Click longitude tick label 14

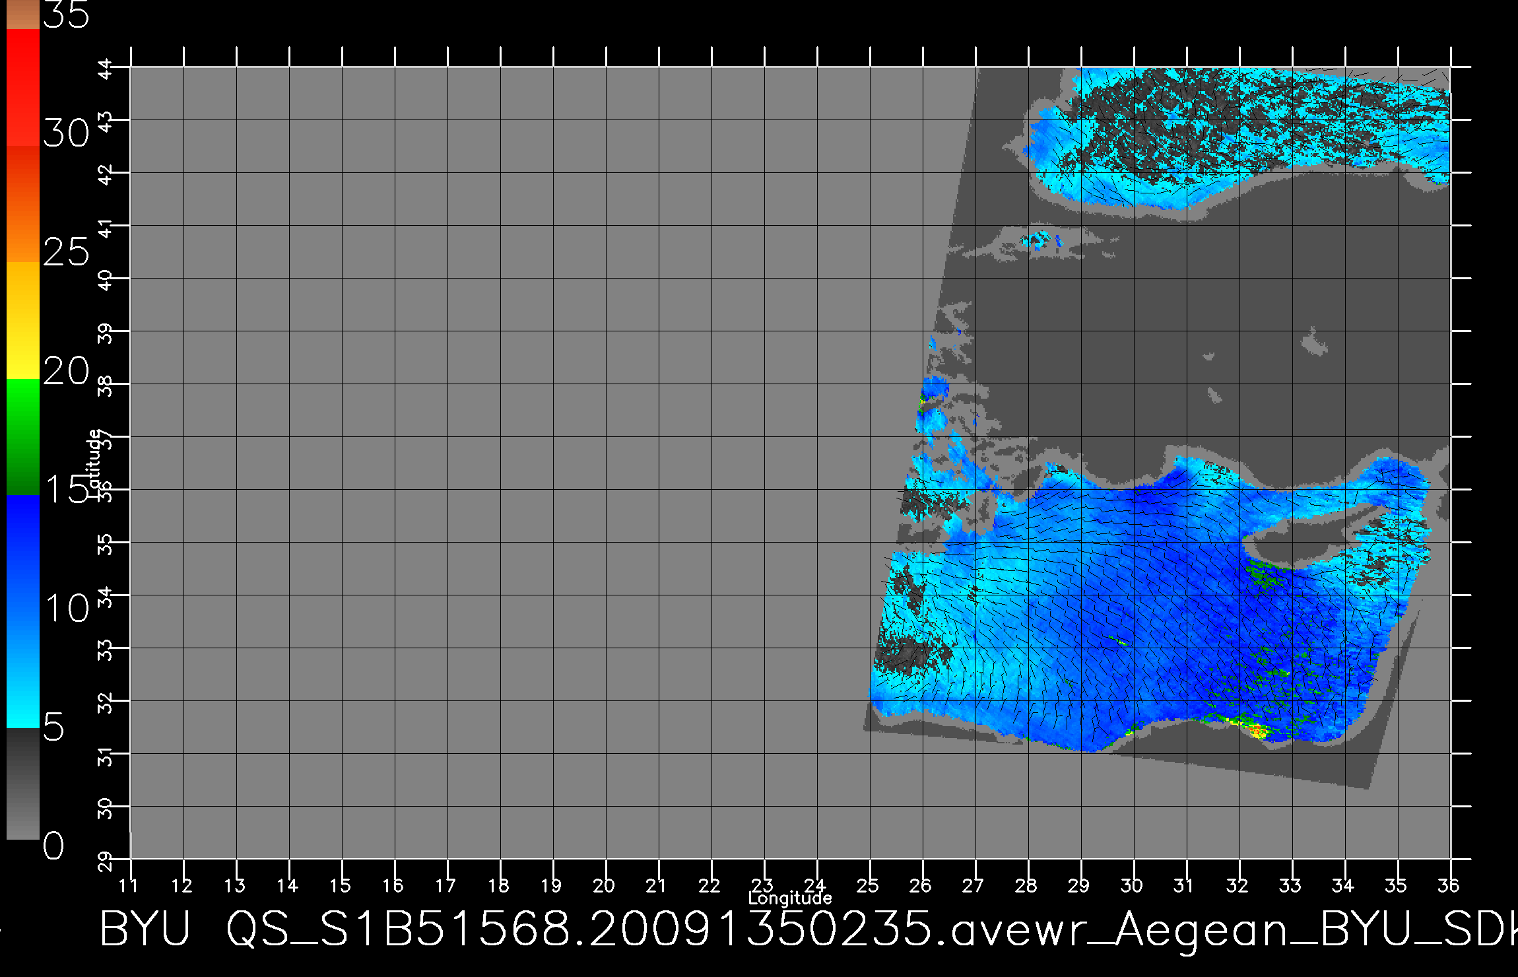tap(287, 885)
